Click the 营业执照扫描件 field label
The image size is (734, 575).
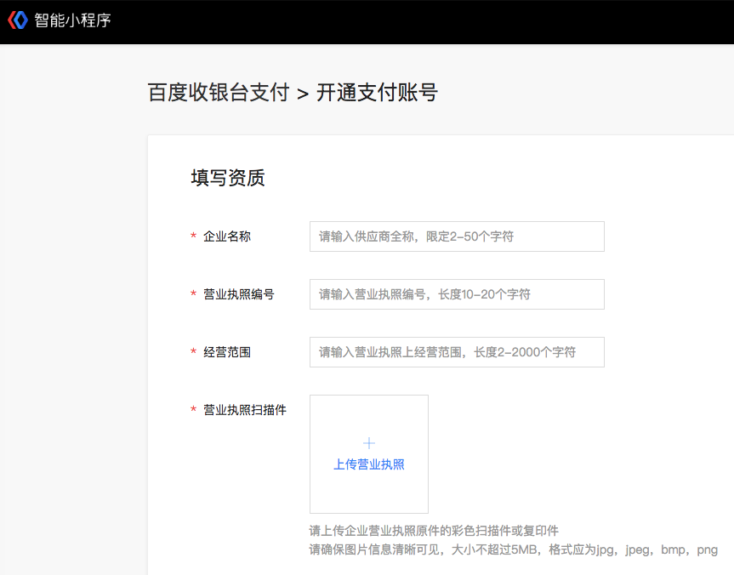(x=245, y=410)
